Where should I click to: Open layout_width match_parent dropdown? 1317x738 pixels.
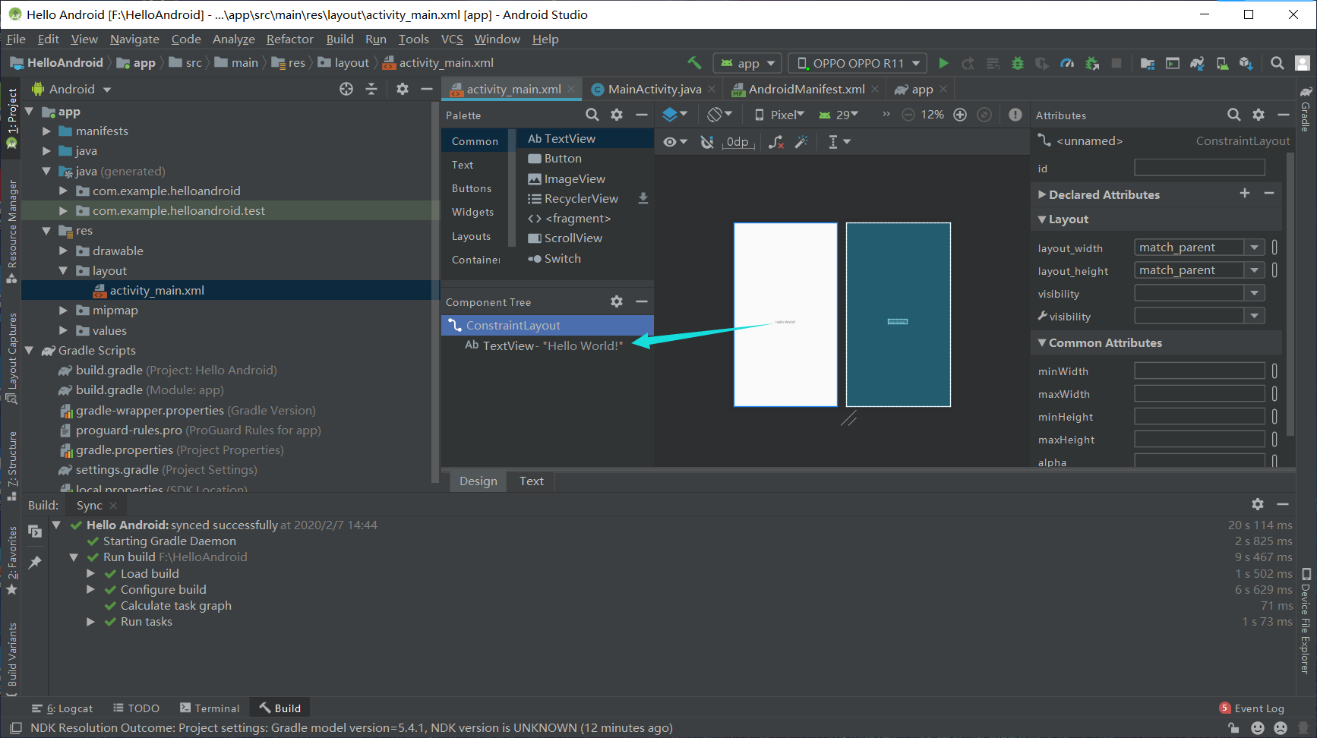pos(1255,248)
